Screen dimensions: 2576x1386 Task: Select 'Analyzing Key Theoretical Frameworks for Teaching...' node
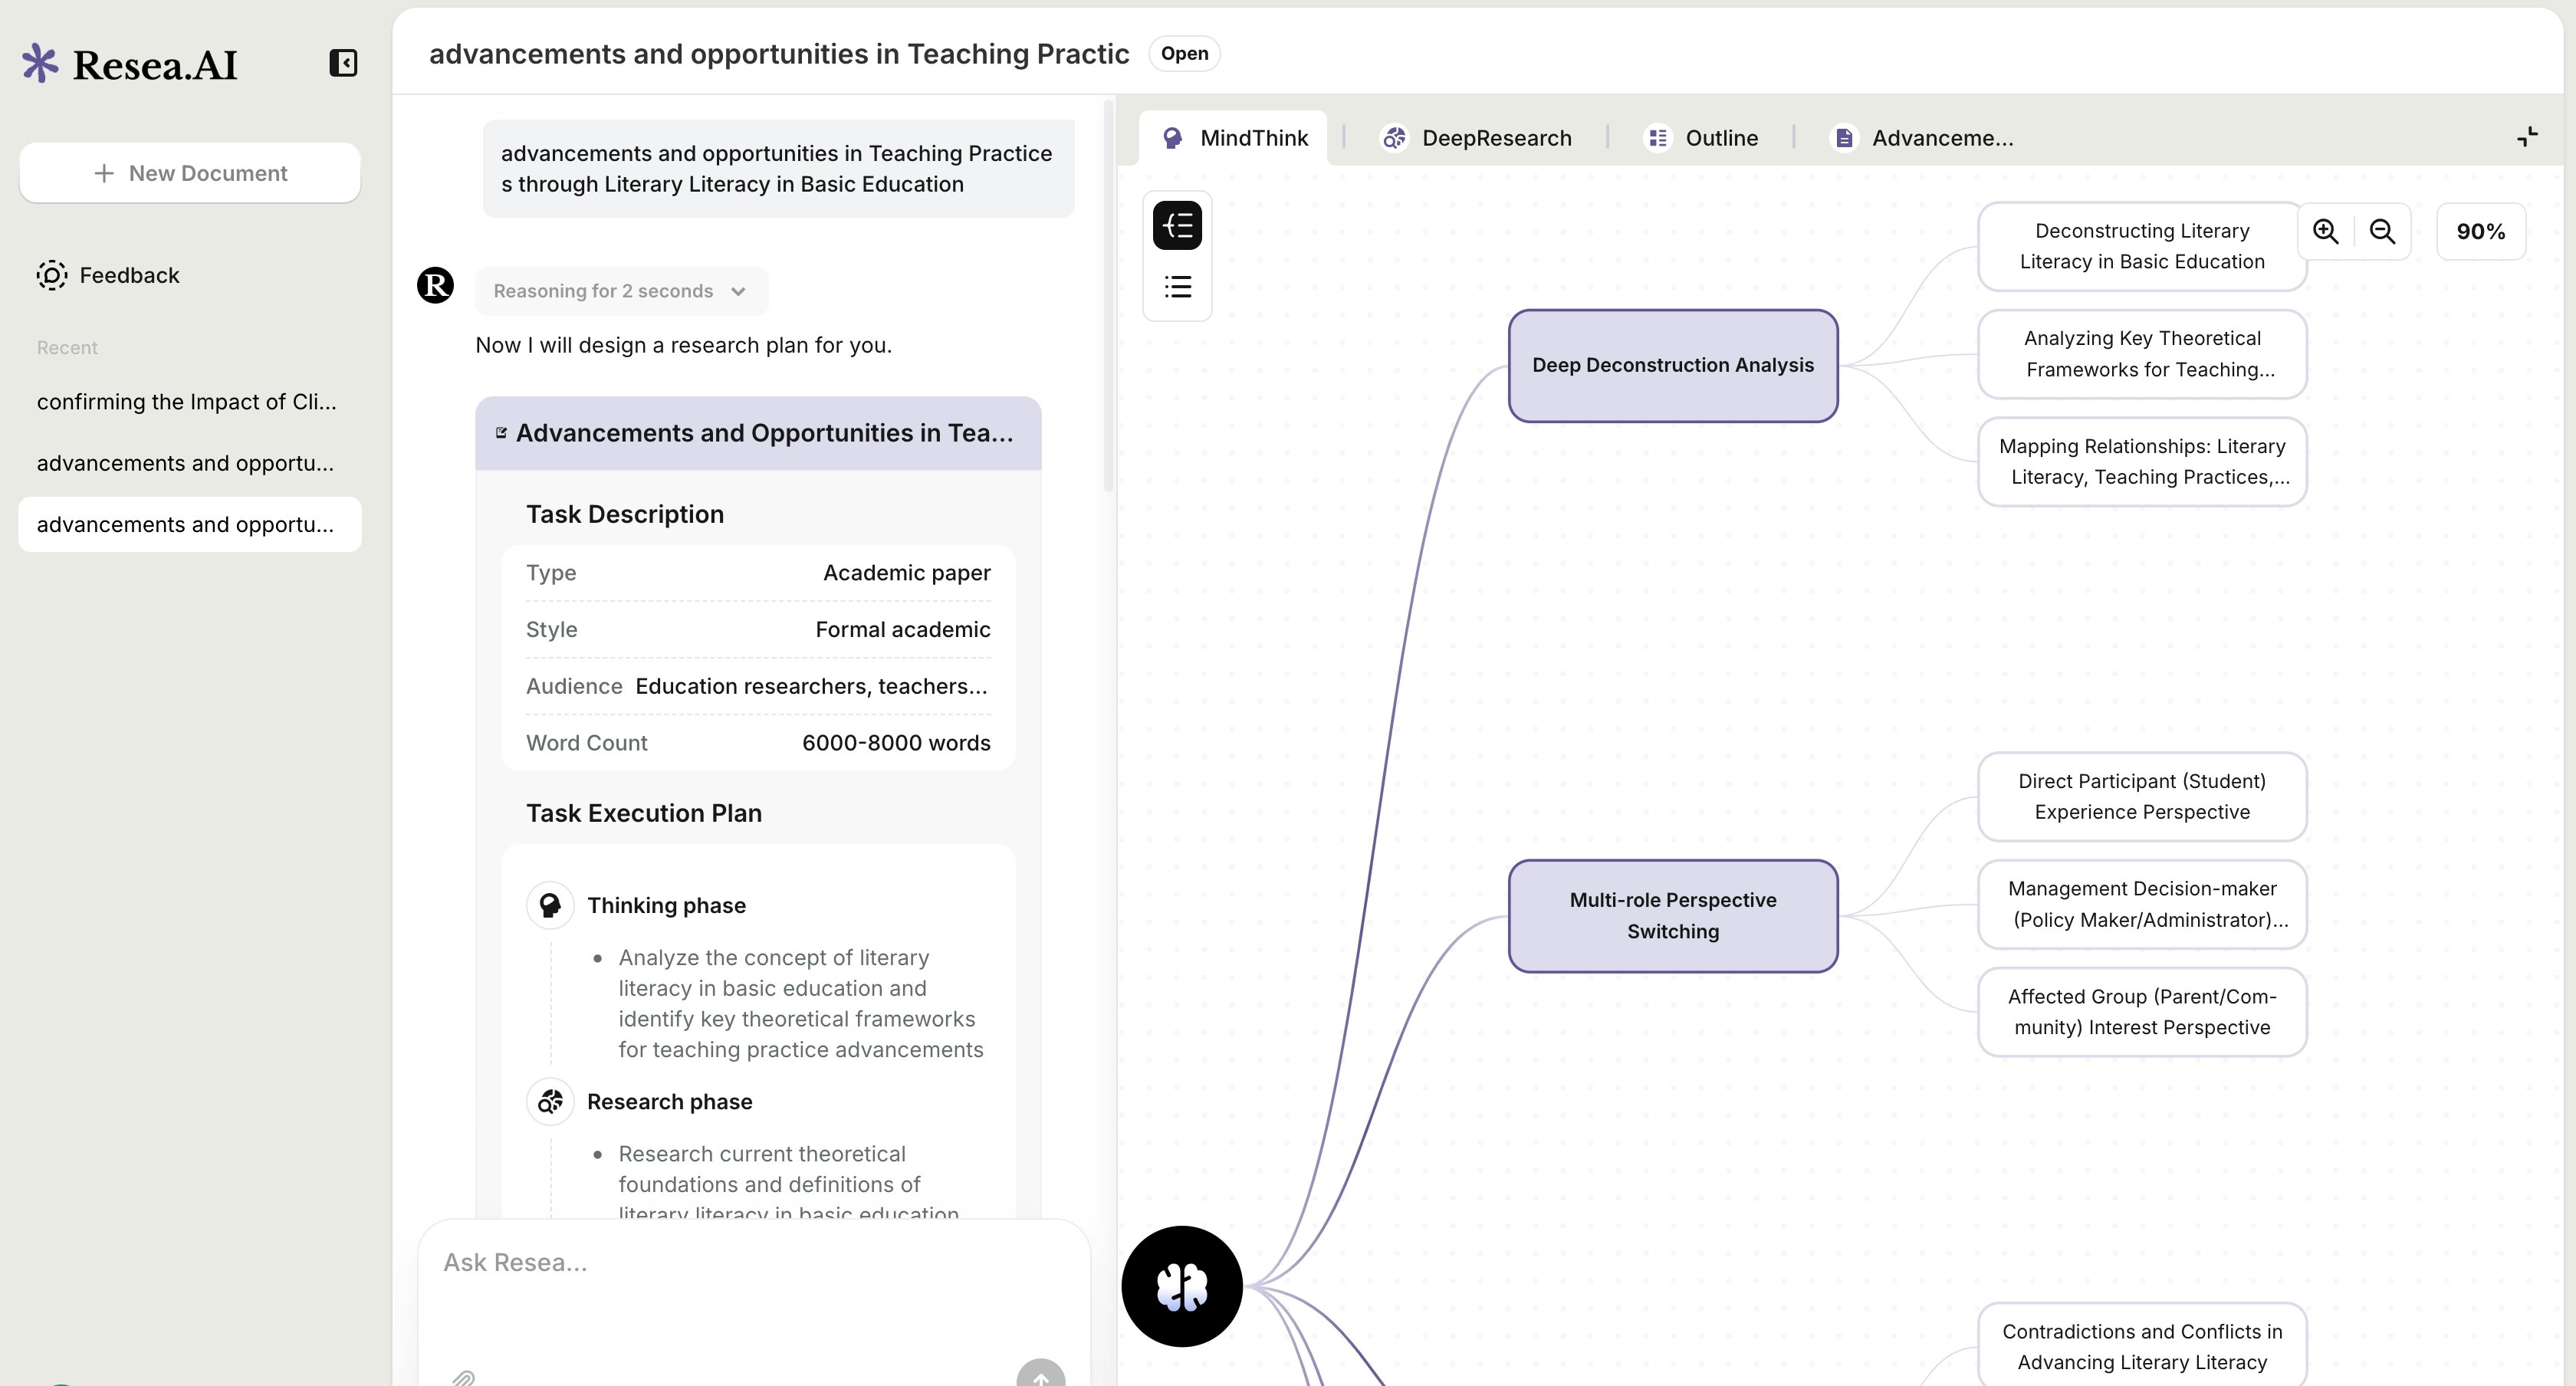(2142, 354)
